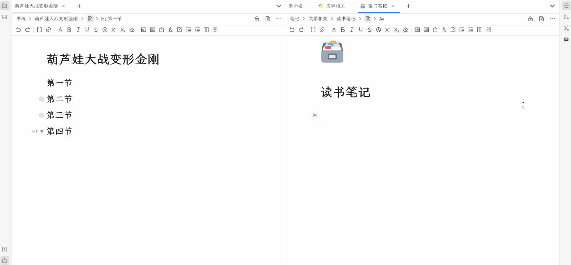
Task: Apply bold in right pane toolbar
Action: click(x=343, y=30)
